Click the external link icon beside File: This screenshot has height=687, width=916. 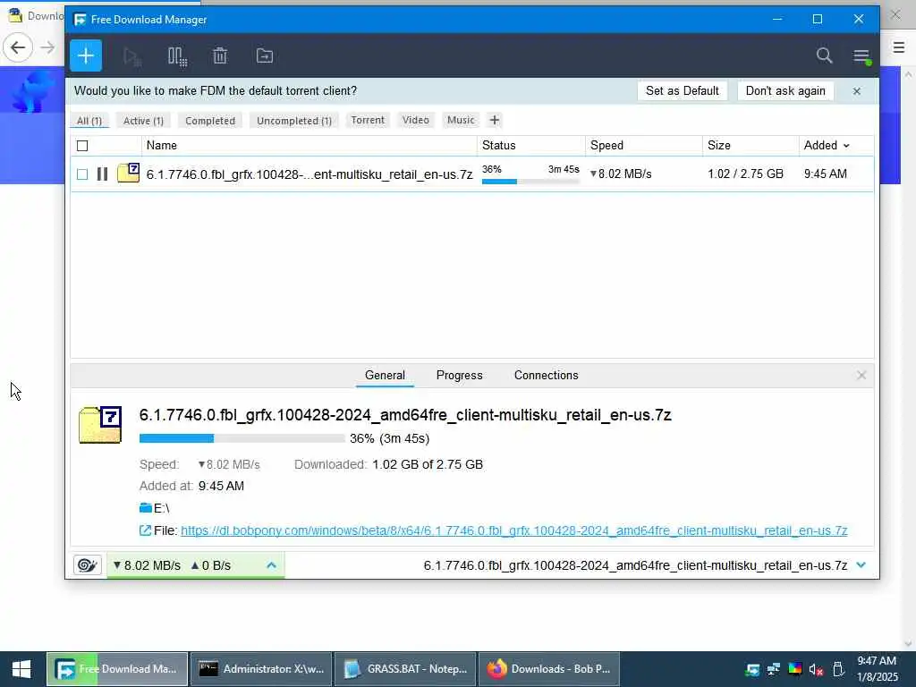[x=145, y=530]
